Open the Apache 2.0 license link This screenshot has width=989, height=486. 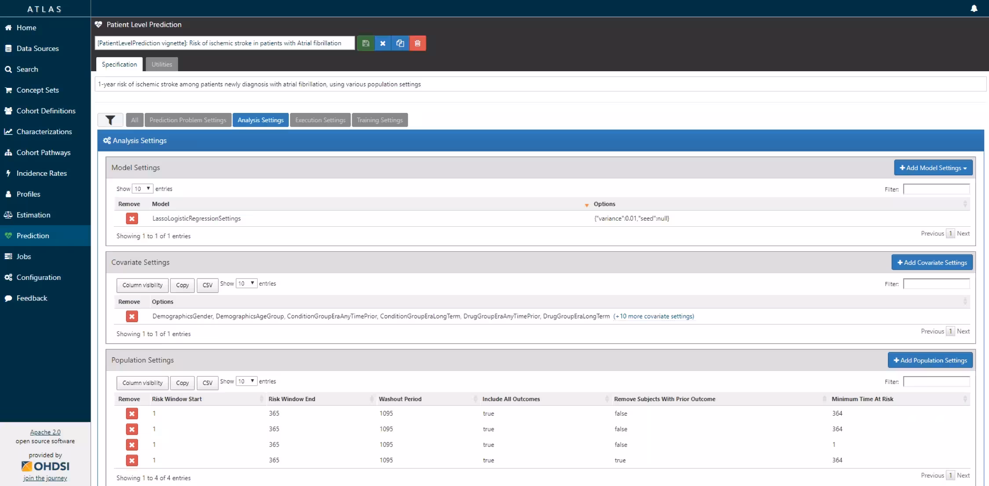click(x=45, y=432)
